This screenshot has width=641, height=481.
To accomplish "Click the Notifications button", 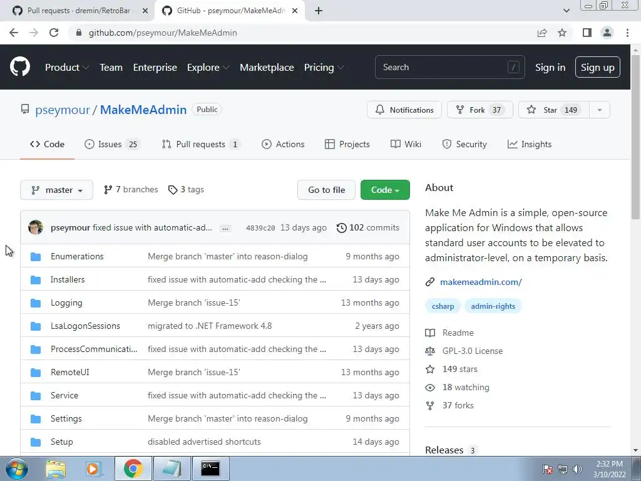I will tap(404, 110).
